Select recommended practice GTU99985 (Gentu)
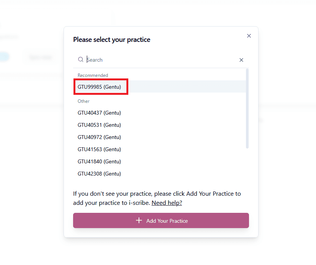The height and width of the screenshot is (265, 316). pyautogui.click(x=160, y=87)
